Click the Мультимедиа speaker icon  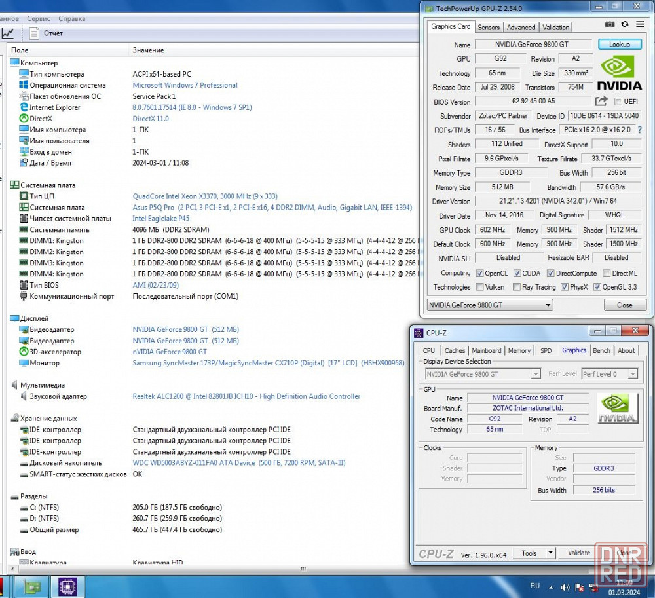click(14, 384)
